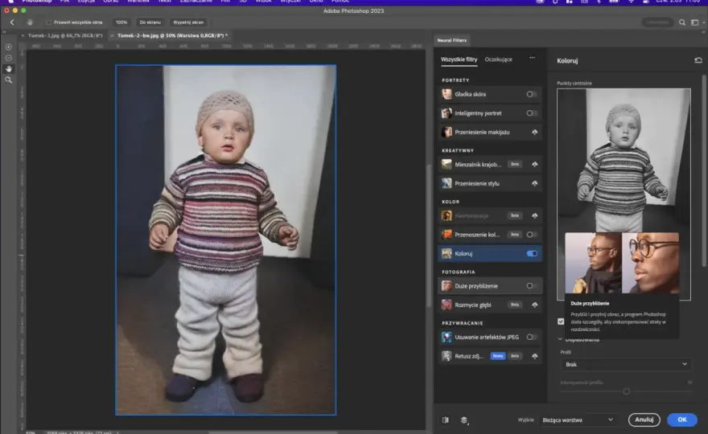Click the before/after preview icon at panel bottom
The image size is (708, 434).
[446, 420]
